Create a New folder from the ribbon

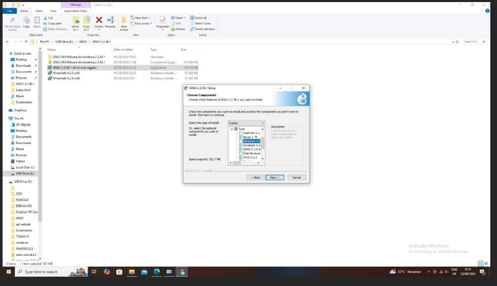(124, 24)
